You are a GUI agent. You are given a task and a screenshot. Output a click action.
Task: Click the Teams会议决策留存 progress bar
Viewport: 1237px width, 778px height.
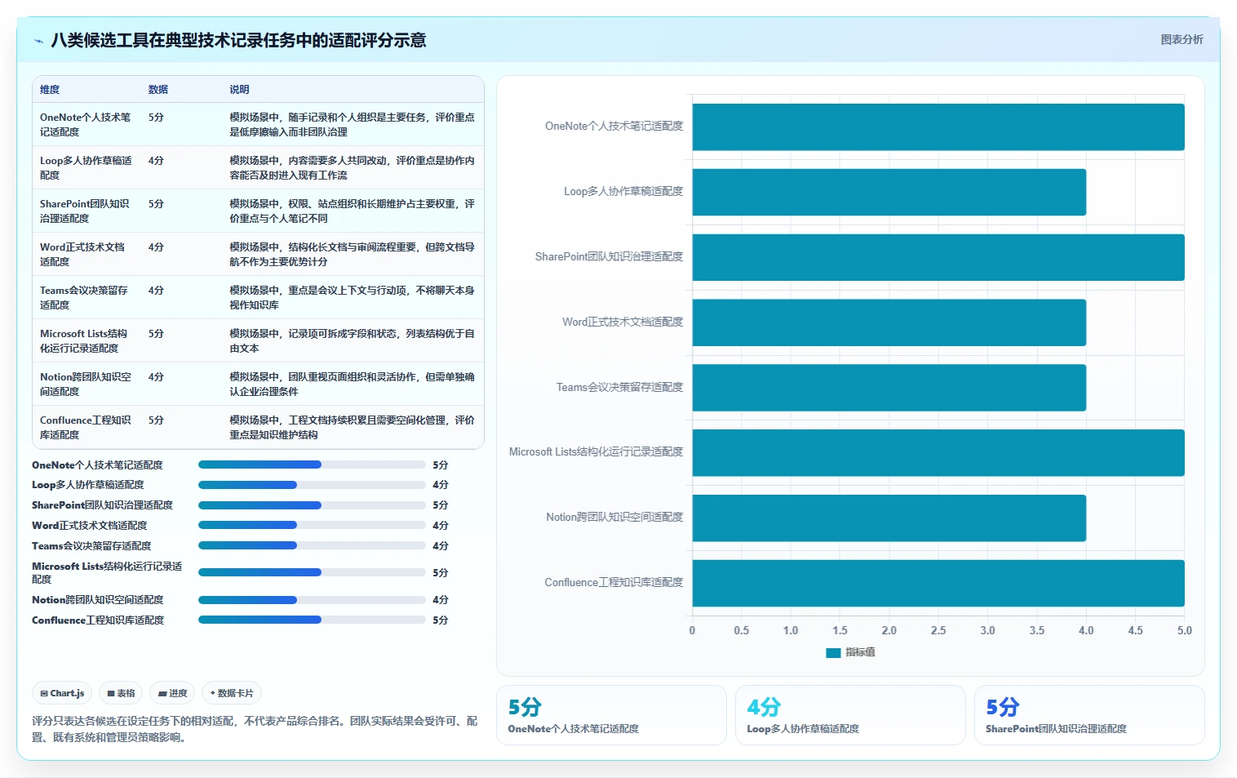click(x=312, y=545)
